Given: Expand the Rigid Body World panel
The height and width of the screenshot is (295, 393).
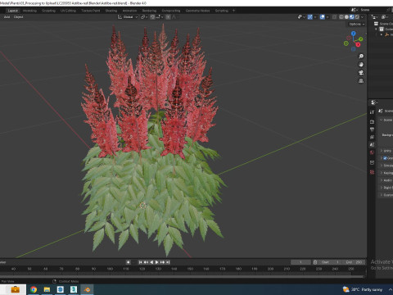Looking at the screenshot, I should (382, 188).
